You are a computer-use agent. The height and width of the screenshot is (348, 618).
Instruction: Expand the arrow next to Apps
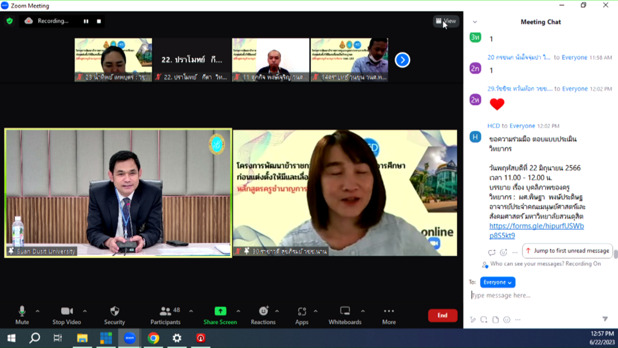coord(315,311)
